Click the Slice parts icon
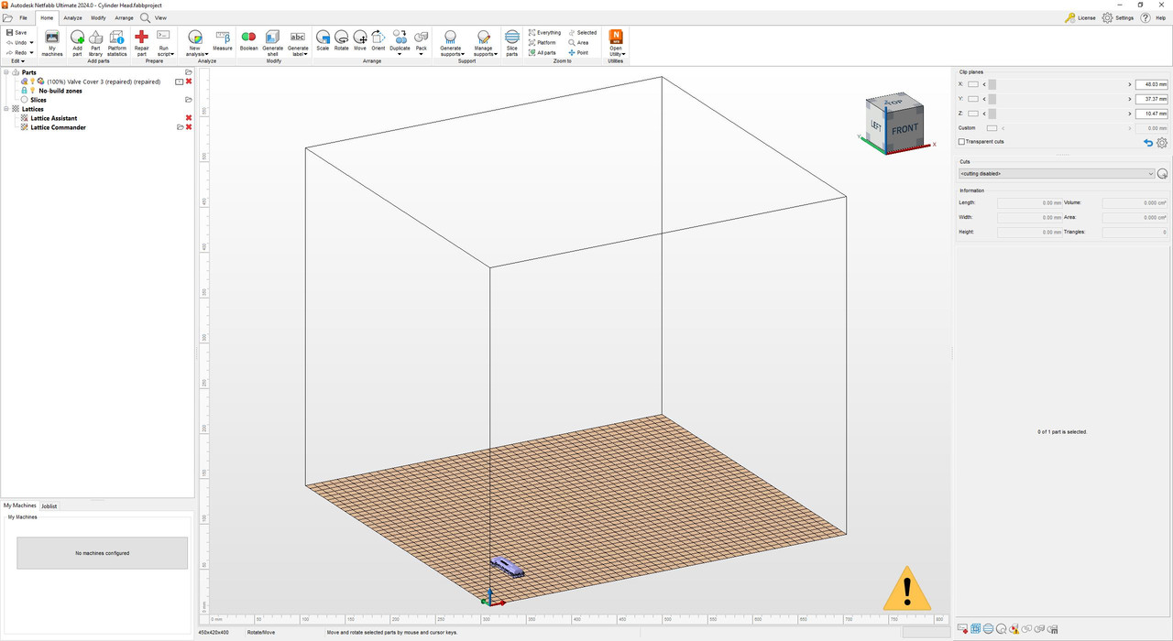The image size is (1173, 641). [x=512, y=37]
